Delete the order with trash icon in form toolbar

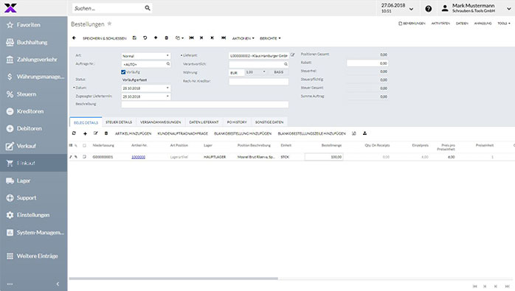(167, 38)
